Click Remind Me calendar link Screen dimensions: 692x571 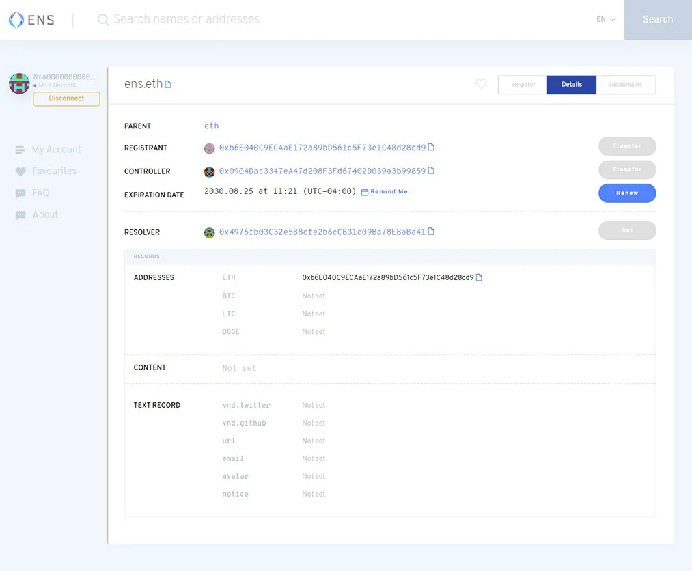click(x=385, y=192)
